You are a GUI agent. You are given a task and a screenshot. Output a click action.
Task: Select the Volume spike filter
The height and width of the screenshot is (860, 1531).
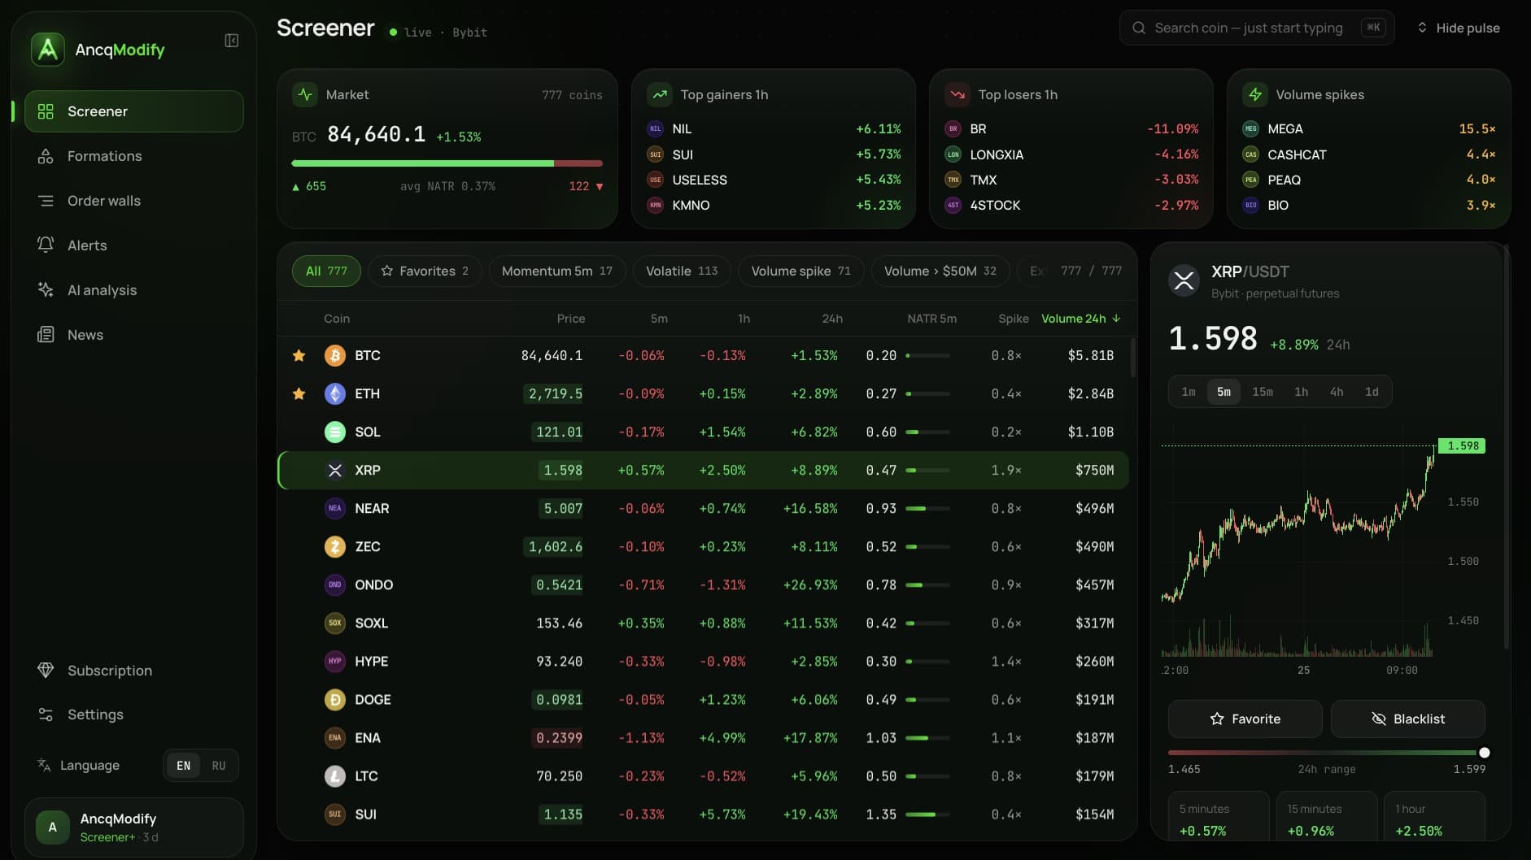click(801, 271)
